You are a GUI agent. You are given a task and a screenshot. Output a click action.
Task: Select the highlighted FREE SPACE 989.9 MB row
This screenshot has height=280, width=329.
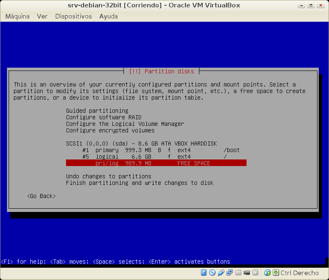[156, 163]
